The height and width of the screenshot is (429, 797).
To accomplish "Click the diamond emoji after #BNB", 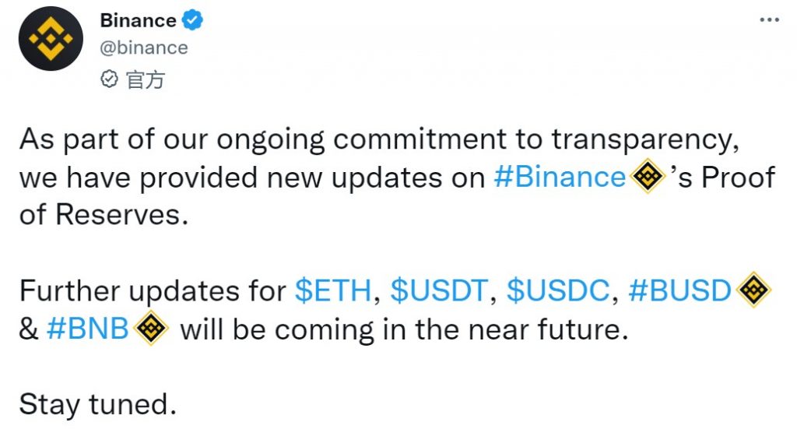I will tap(152, 329).
